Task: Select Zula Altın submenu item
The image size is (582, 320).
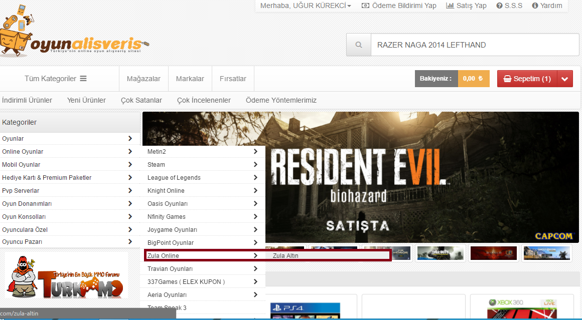Action: click(285, 255)
